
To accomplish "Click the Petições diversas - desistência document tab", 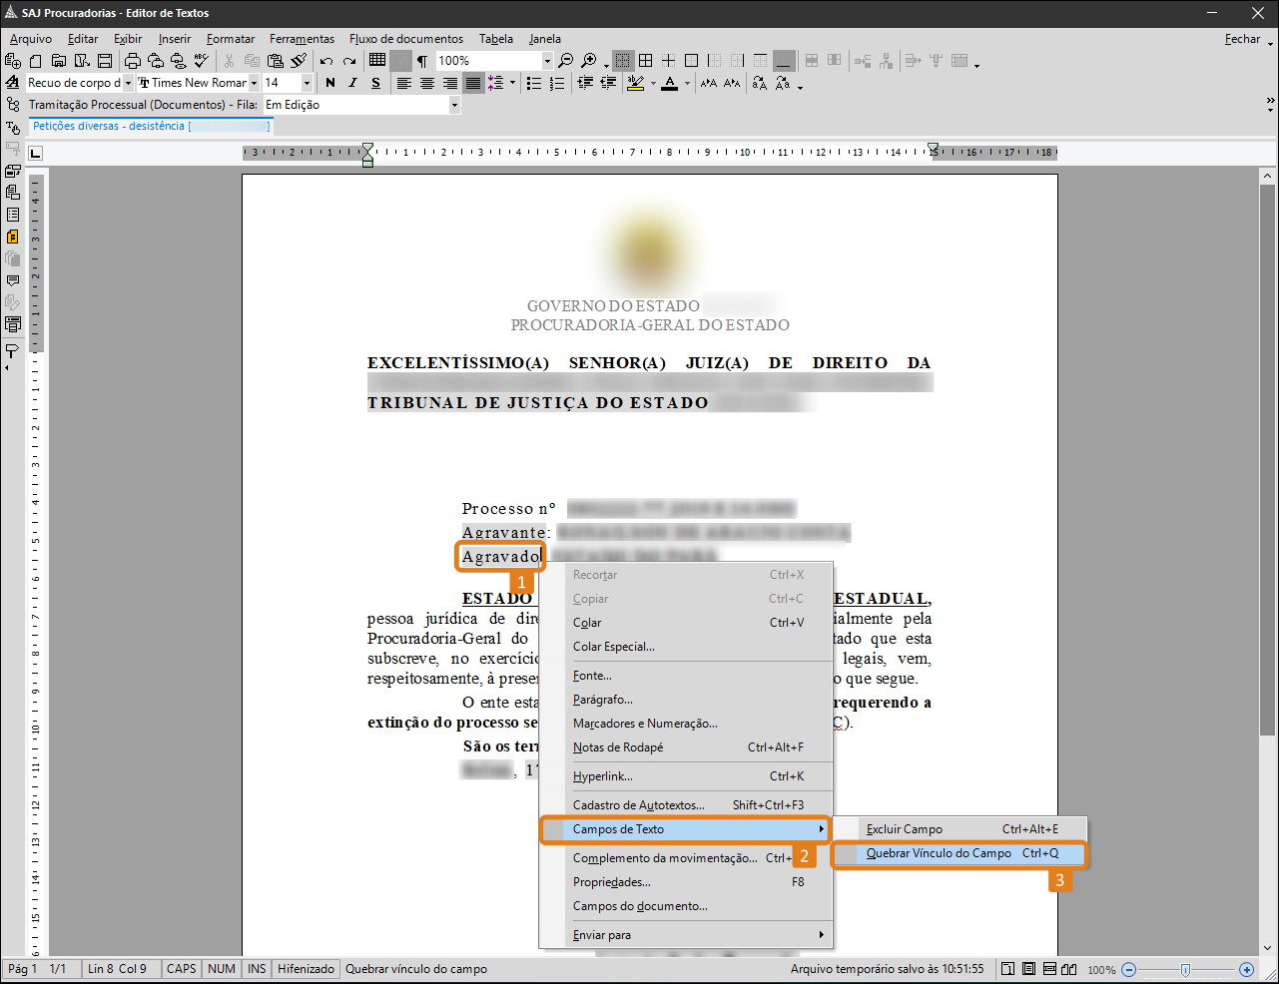I will (109, 127).
